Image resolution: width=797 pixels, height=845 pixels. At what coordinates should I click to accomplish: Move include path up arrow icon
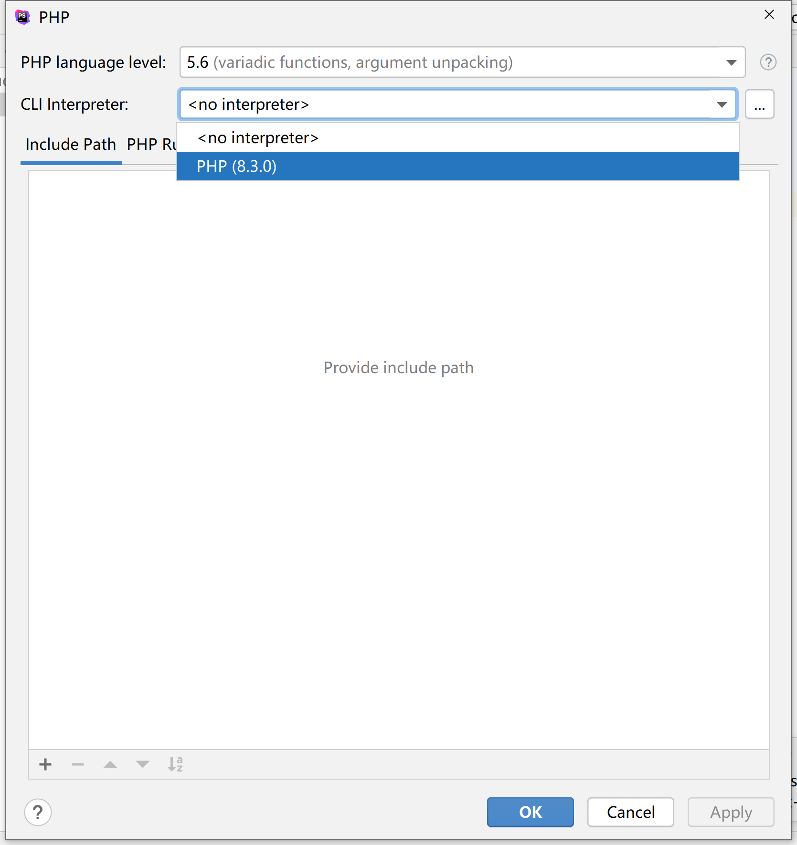pos(110,764)
